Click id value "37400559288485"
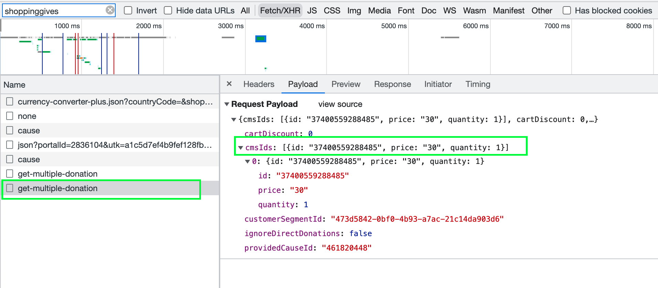Screen dimensions: 658x288 (312, 176)
